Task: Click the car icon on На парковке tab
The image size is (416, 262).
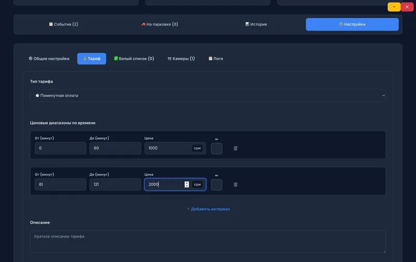Action: coord(144,24)
